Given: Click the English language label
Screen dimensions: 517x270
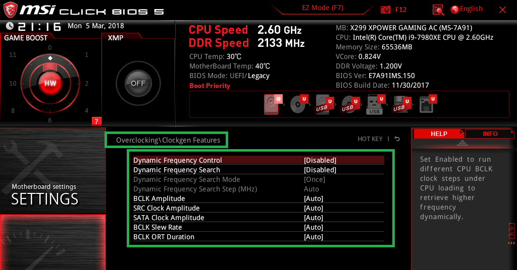Looking at the screenshot, I should coord(471,9).
